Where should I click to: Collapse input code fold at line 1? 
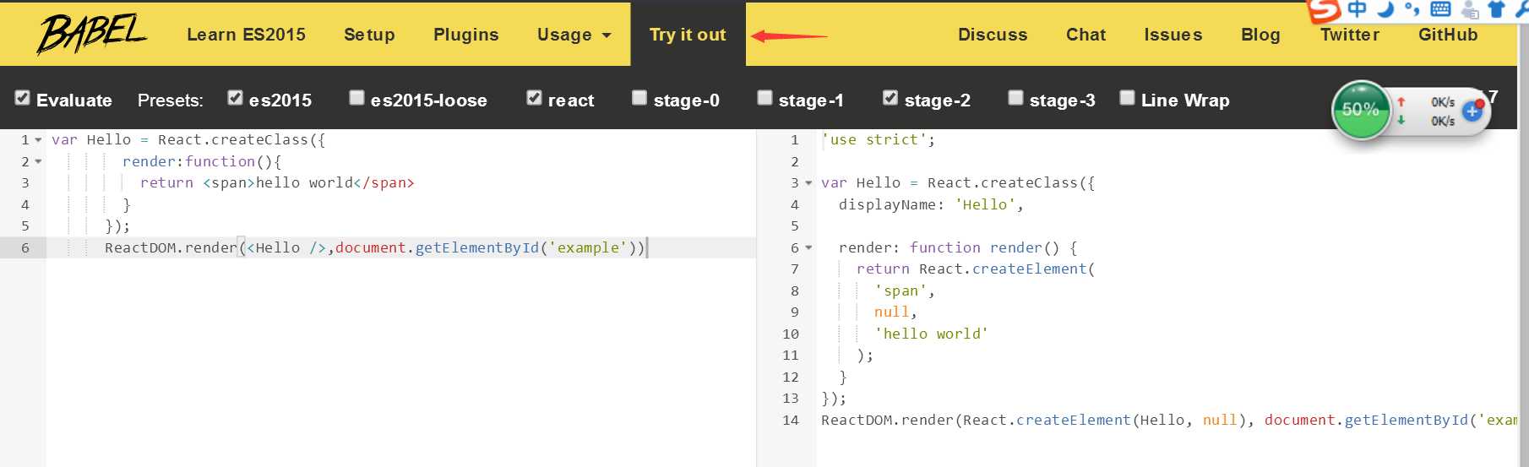(38, 140)
